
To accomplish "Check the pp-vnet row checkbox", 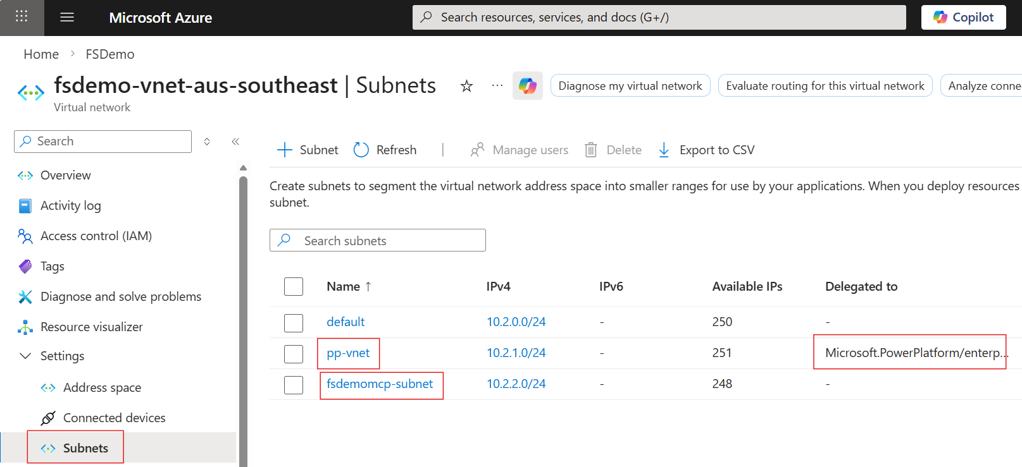I will [x=294, y=353].
